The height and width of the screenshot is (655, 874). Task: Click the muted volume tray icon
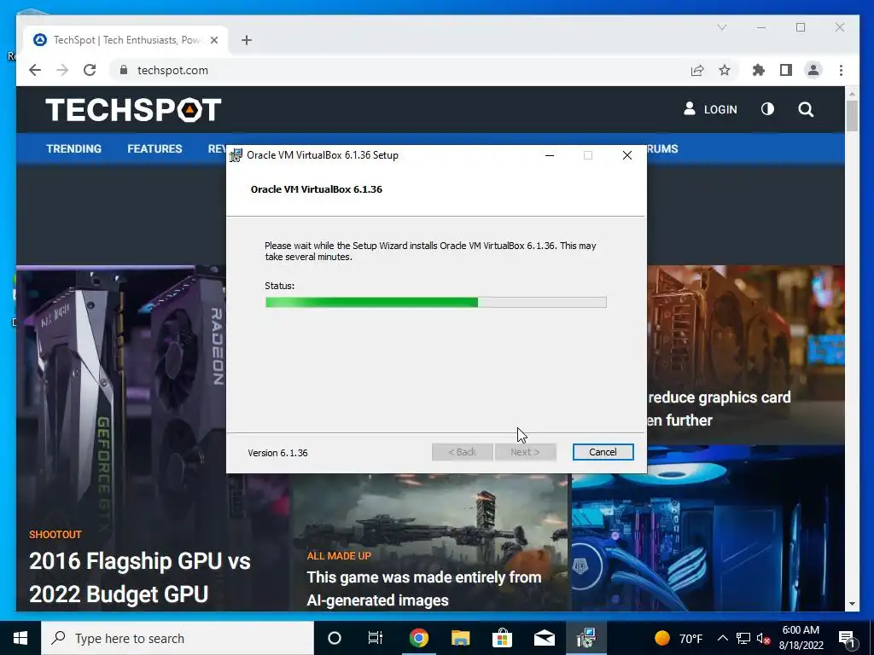click(764, 639)
